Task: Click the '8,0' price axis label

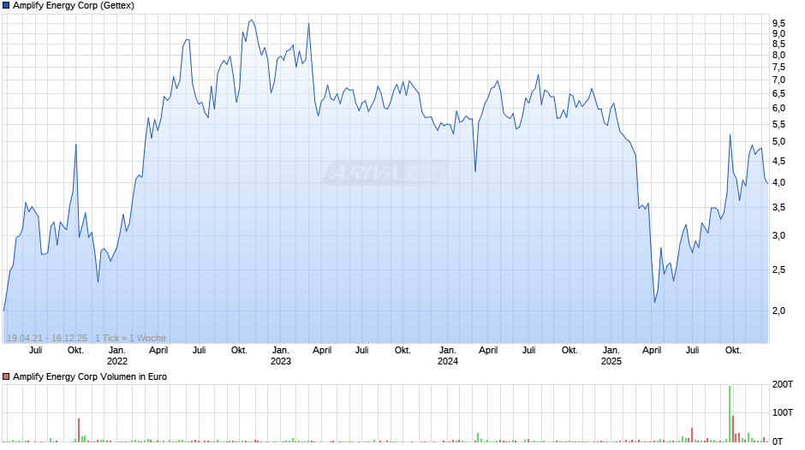Action: [x=778, y=56]
